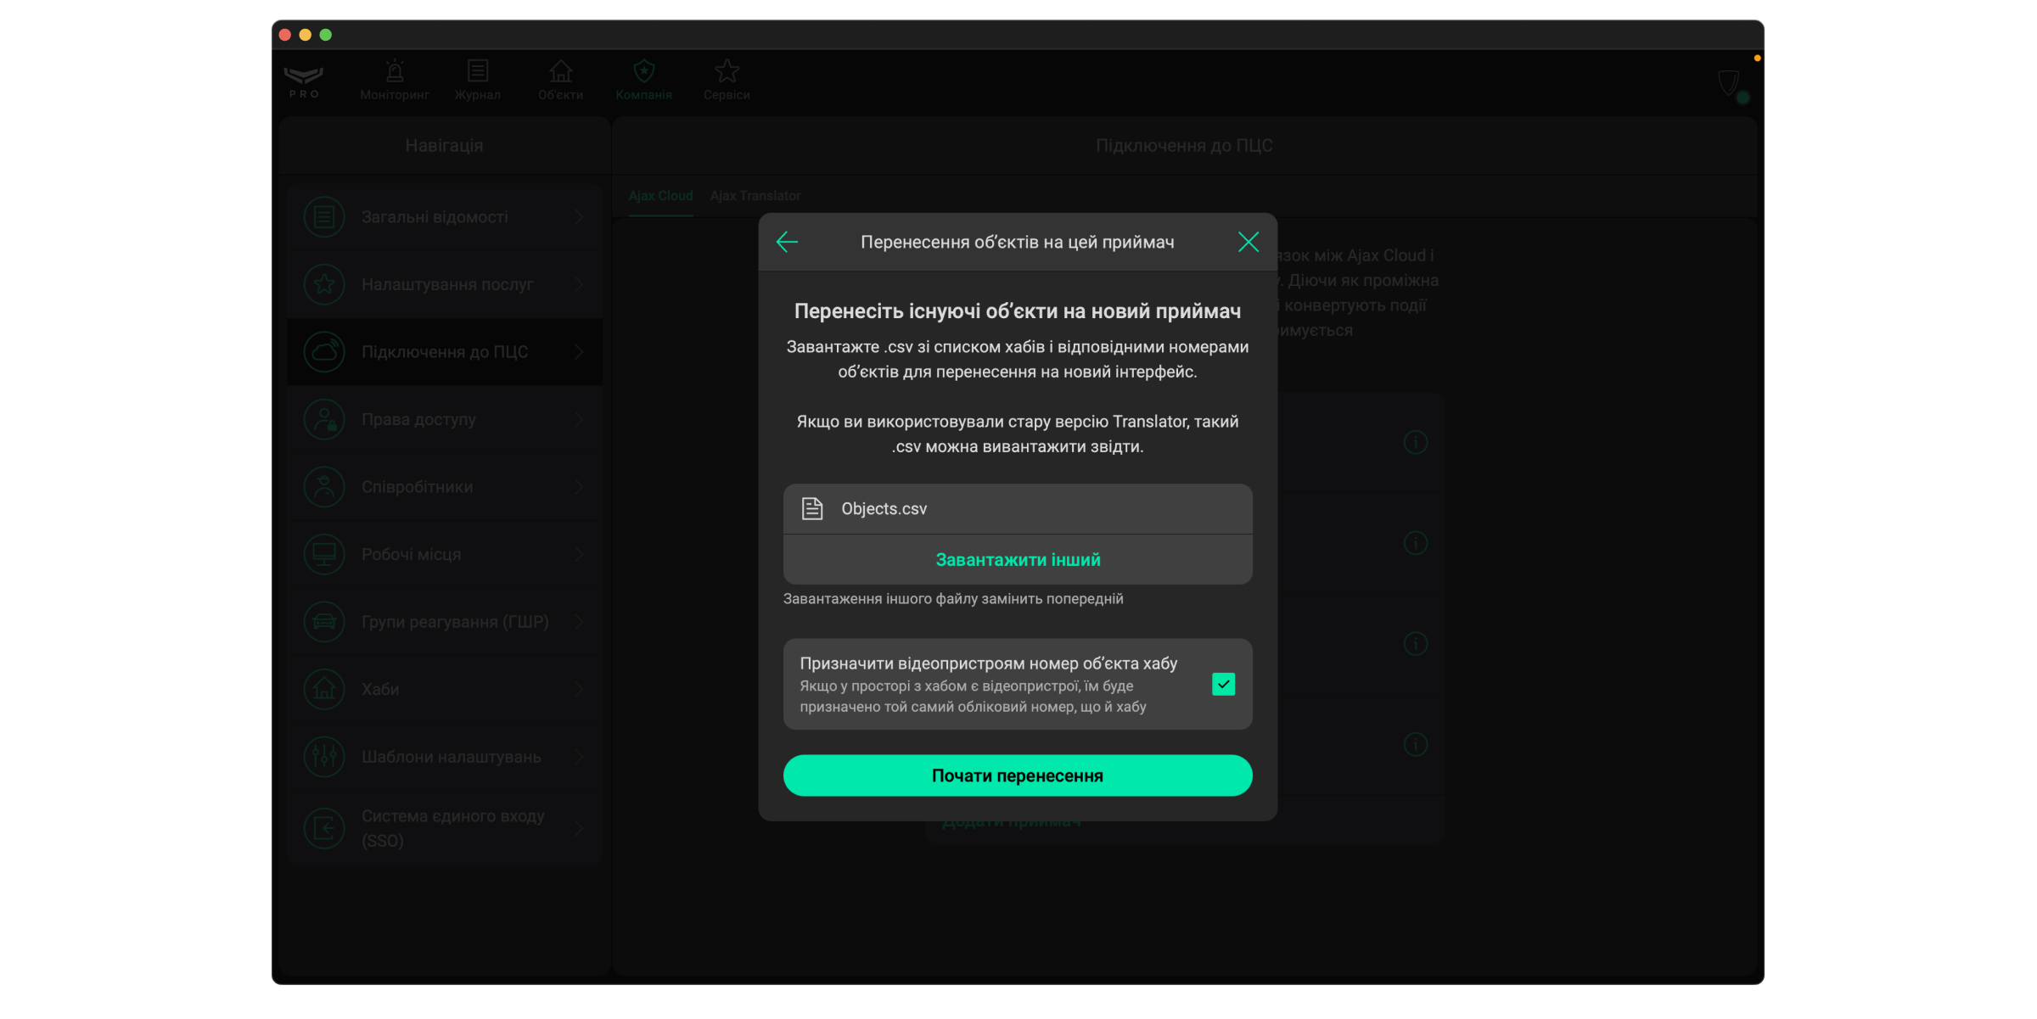This screenshot has height=1019, width=2037.
Task: Uncheck assign hub object number to video devices
Action: tap(1223, 684)
